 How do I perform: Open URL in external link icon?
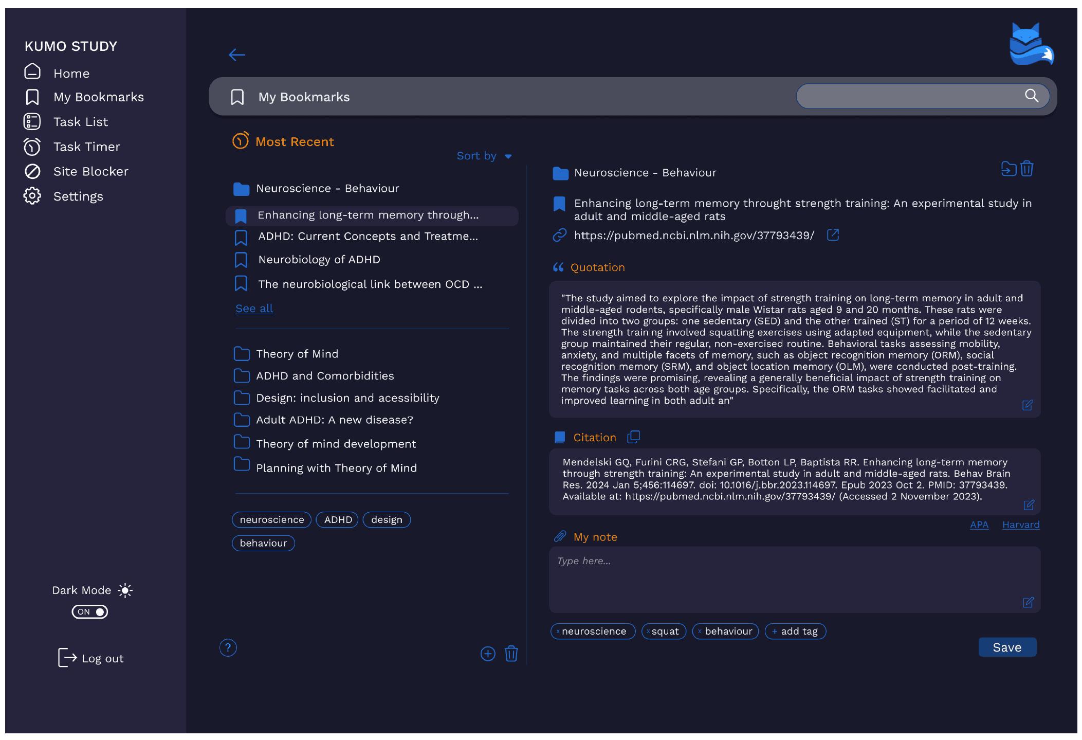pyautogui.click(x=833, y=235)
